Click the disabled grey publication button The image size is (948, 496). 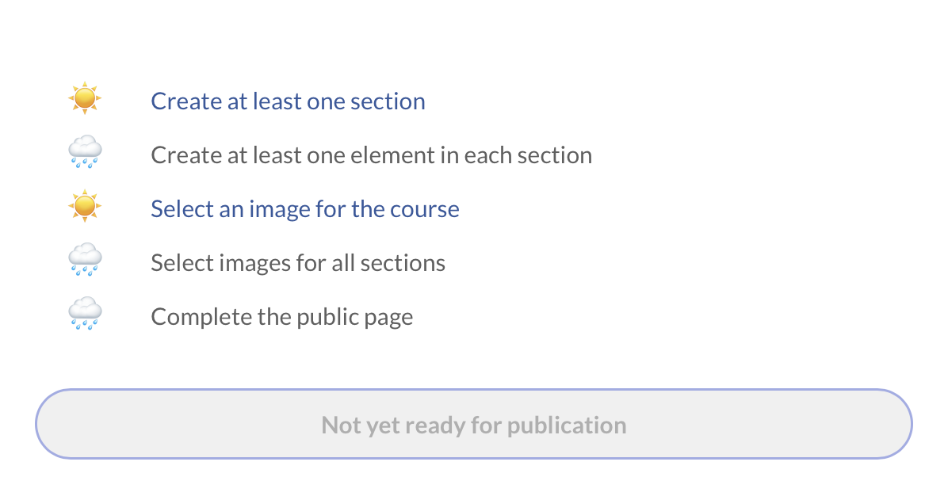(474, 425)
